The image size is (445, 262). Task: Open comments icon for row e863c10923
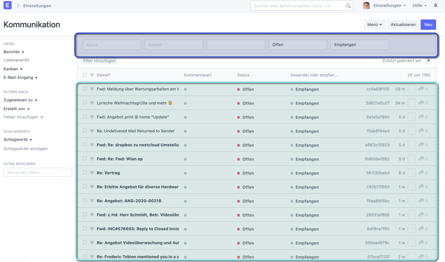(421, 145)
